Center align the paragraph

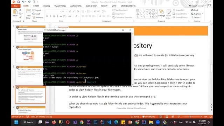[x=86, y=16]
